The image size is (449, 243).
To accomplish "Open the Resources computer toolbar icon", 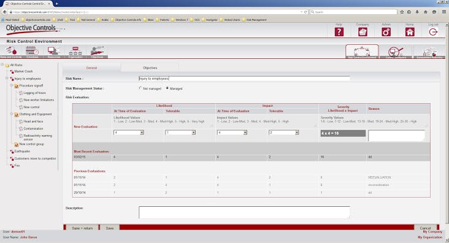I will coord(54,51).
